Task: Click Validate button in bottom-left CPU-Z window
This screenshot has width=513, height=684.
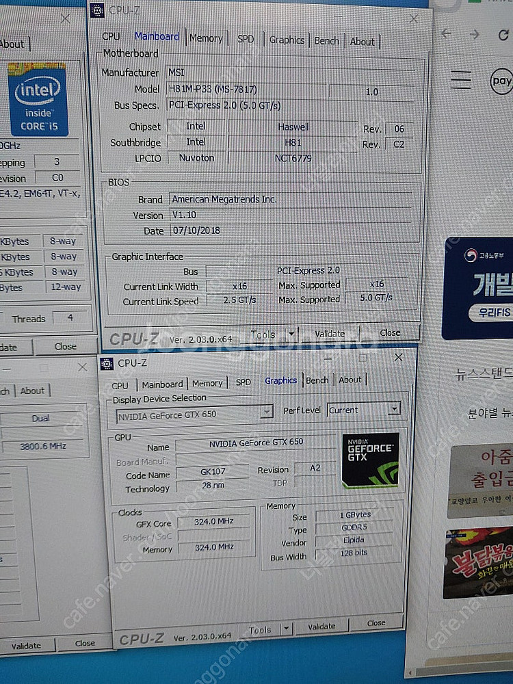Action: coord(26,646)
